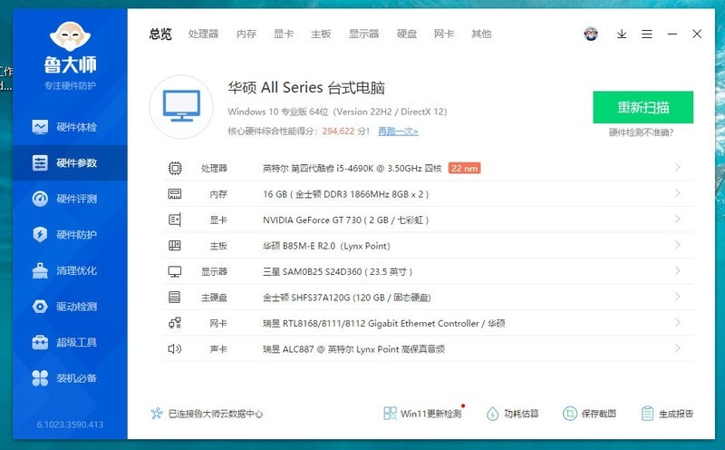
Task: Expand the 主硬盘 row chevron
Action: point(677,297)
